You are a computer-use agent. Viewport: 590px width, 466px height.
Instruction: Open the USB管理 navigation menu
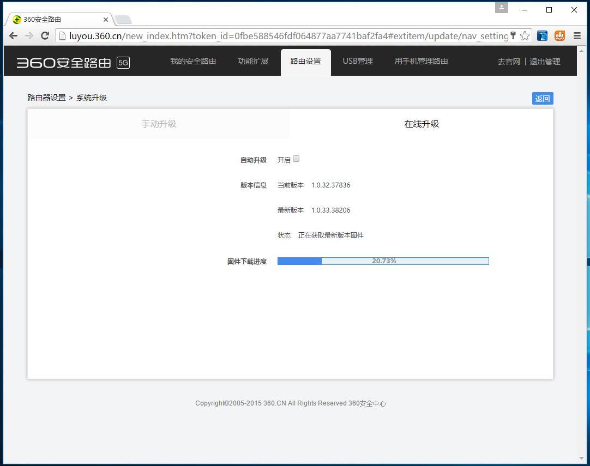point(358,61)
